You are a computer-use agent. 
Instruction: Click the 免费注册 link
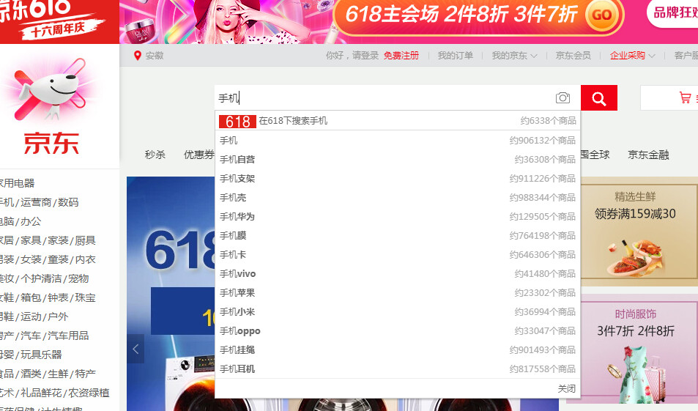tap(401, 56)
